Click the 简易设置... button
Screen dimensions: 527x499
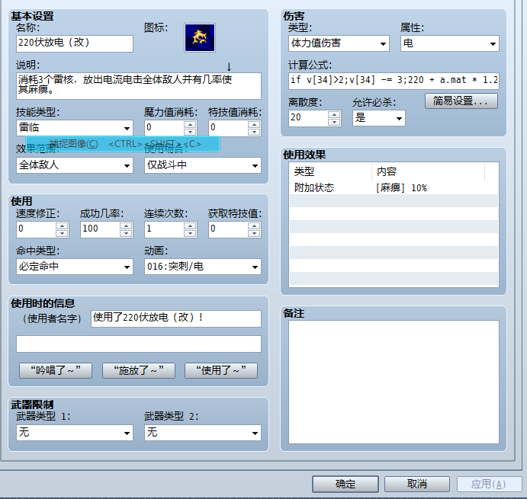461,101
